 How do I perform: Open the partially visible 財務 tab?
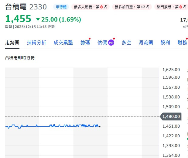[x=182, y=43]
